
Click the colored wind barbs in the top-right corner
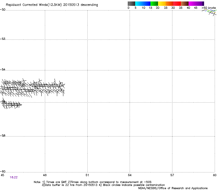coord(209,12)
